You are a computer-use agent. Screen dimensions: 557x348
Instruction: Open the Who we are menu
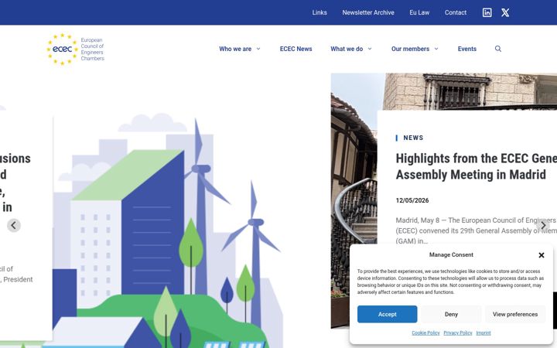tap(235, 49)
